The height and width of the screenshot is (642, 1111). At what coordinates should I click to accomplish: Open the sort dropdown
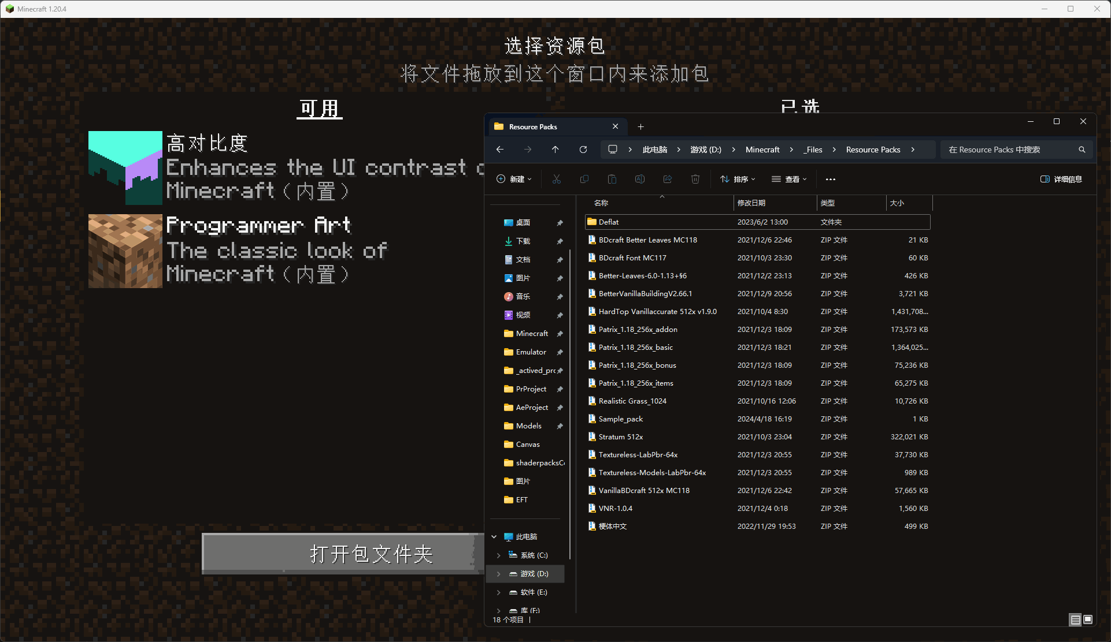coord(738,179)
